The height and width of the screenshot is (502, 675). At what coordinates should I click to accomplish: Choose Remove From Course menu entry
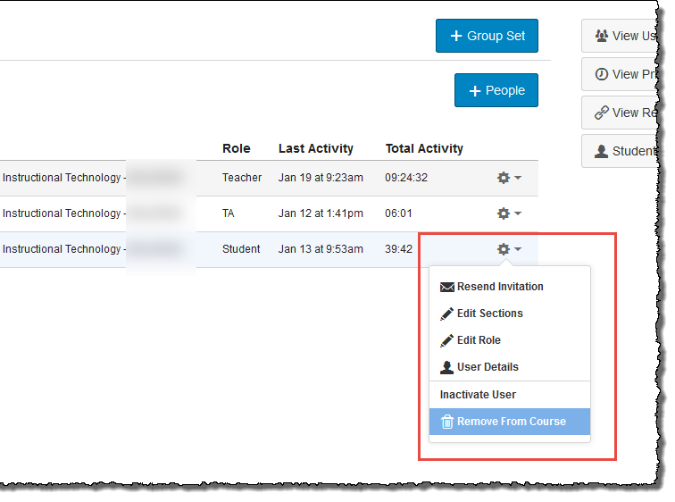tap(511, 422)
